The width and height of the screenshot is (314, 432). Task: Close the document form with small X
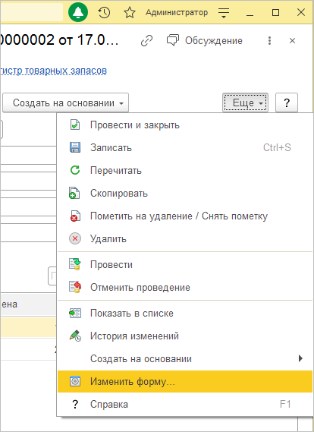(x=292, y=41)
